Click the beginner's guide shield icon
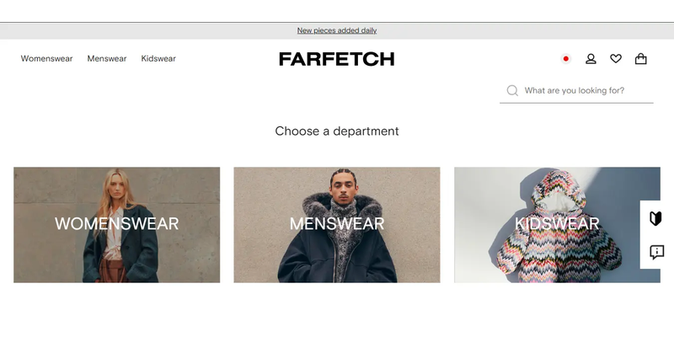This screenshot has height=337, width=674. click(x=655, y=218)
